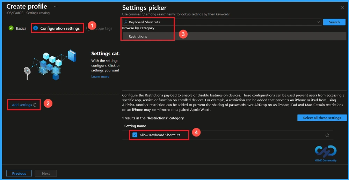Open info icon for Allow Keyboard Shortcuts
Image resolution: width=349 pixels, height=180 pixels.
pos(327,135)
